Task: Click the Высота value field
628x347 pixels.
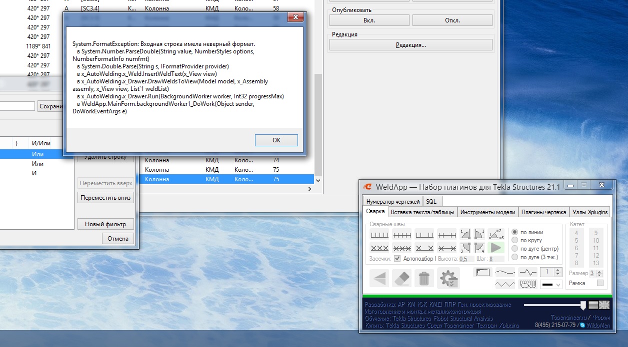Action: coord(463,259)
